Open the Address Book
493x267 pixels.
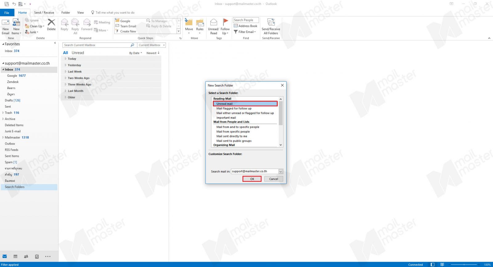click(x=246, y=26)
